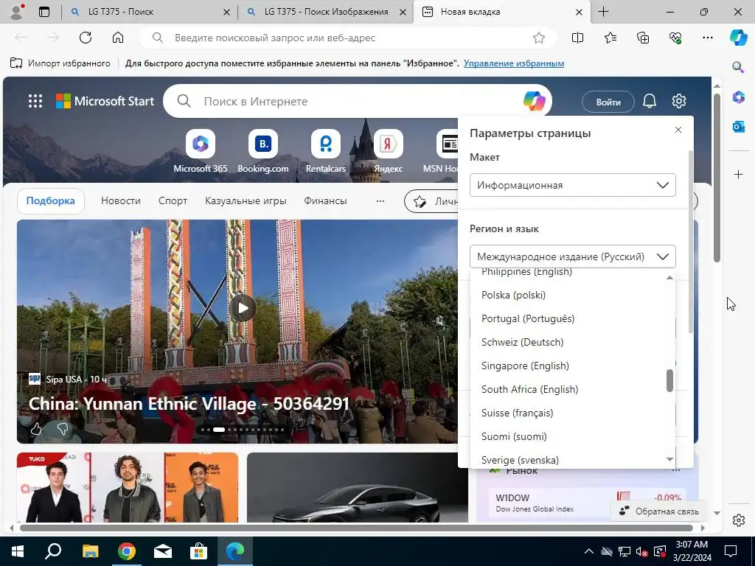Open the Обратная связь feedback button
The width and height of the screenshot is (755, 566).
click(658, 511)
